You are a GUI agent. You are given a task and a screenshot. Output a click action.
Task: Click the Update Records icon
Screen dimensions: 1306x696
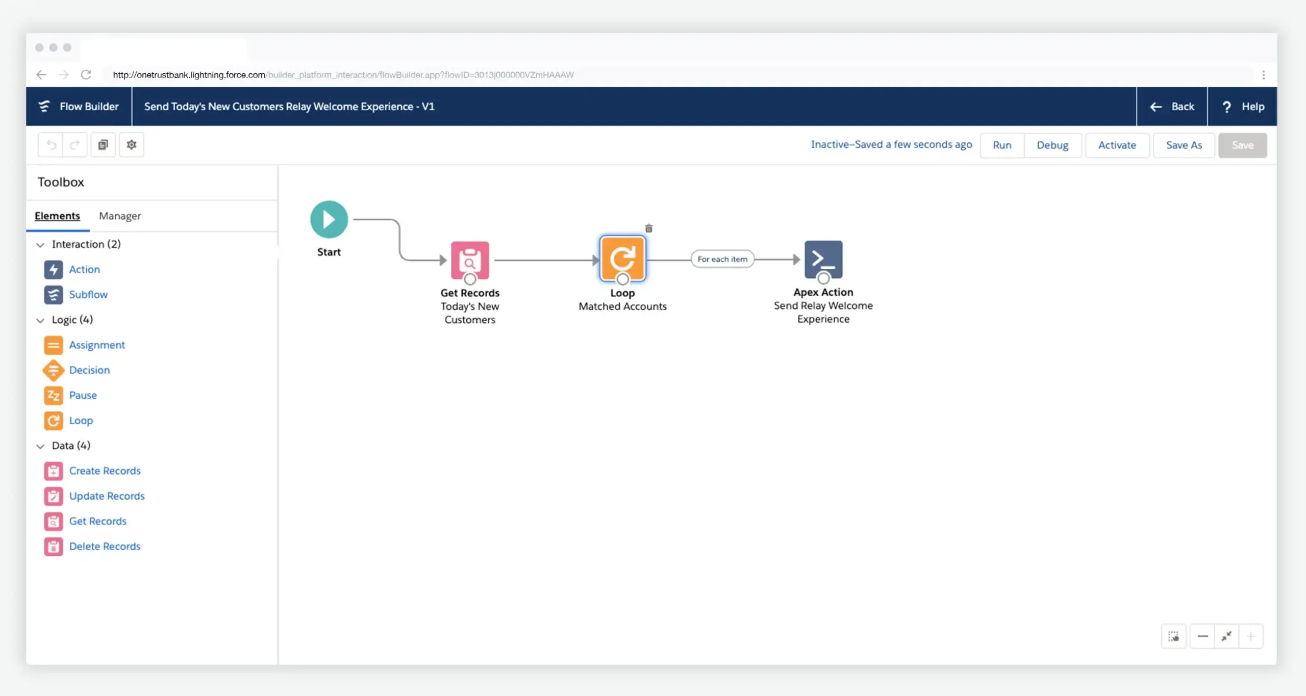(x=54, y=496)
